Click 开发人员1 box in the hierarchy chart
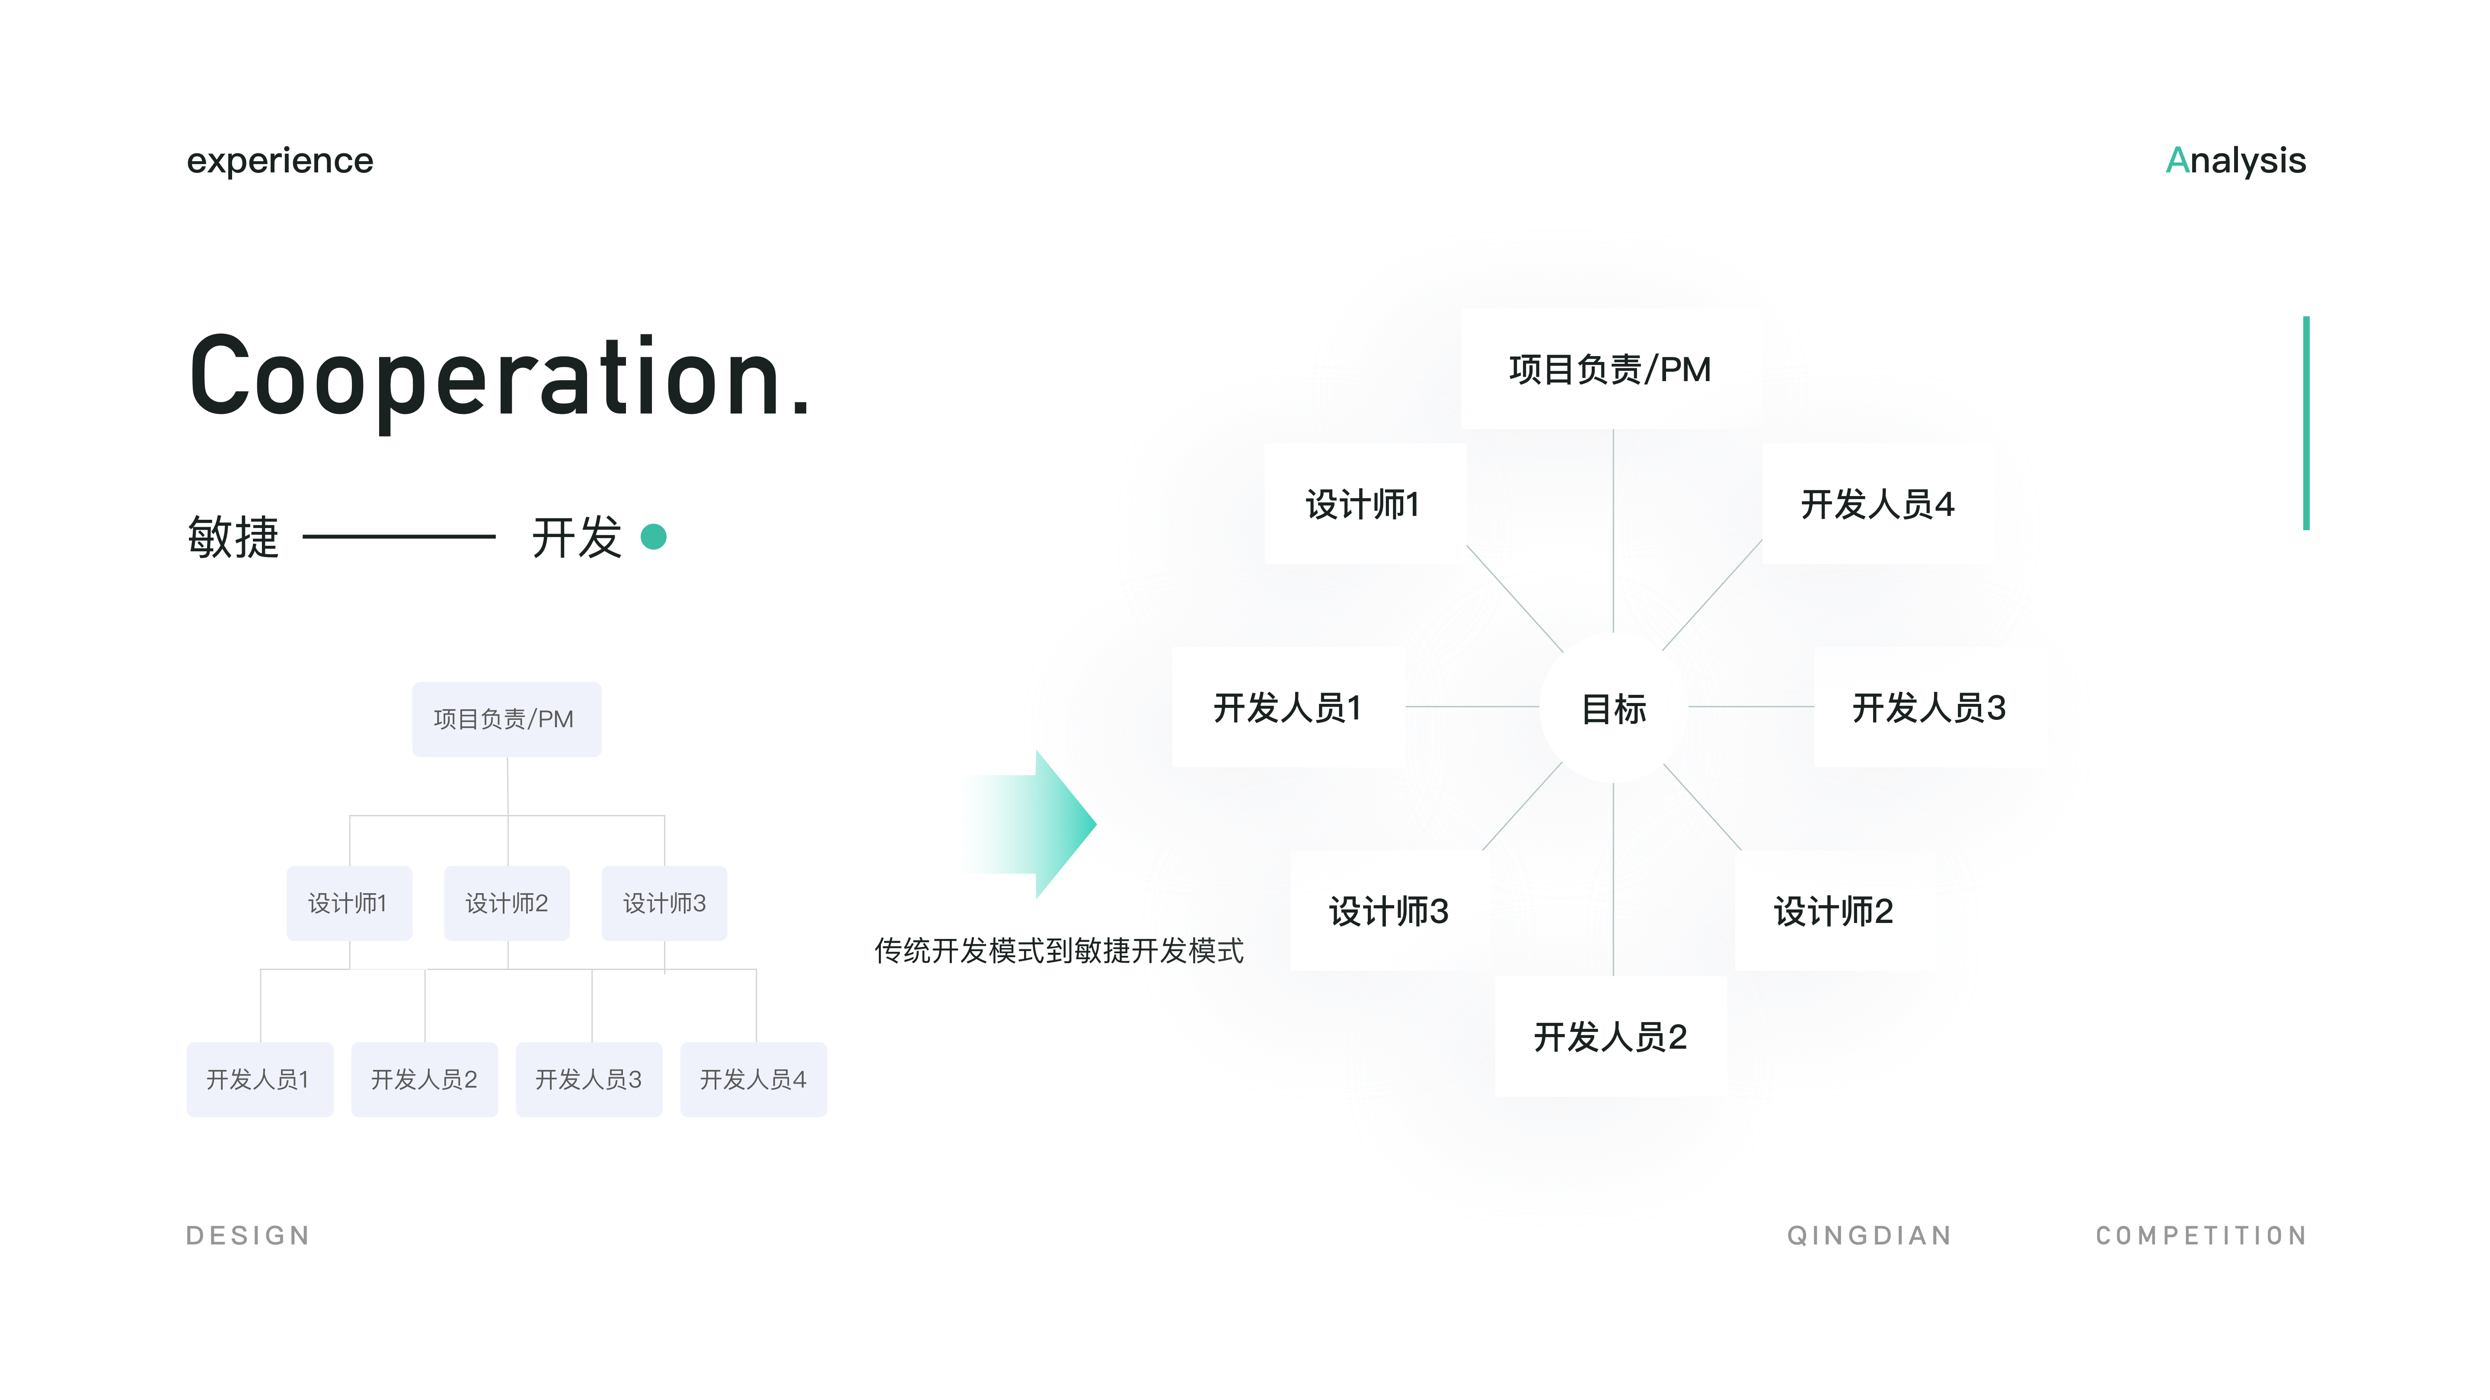This screenshot has height=1400, width=2490. tap(260, 1079)
